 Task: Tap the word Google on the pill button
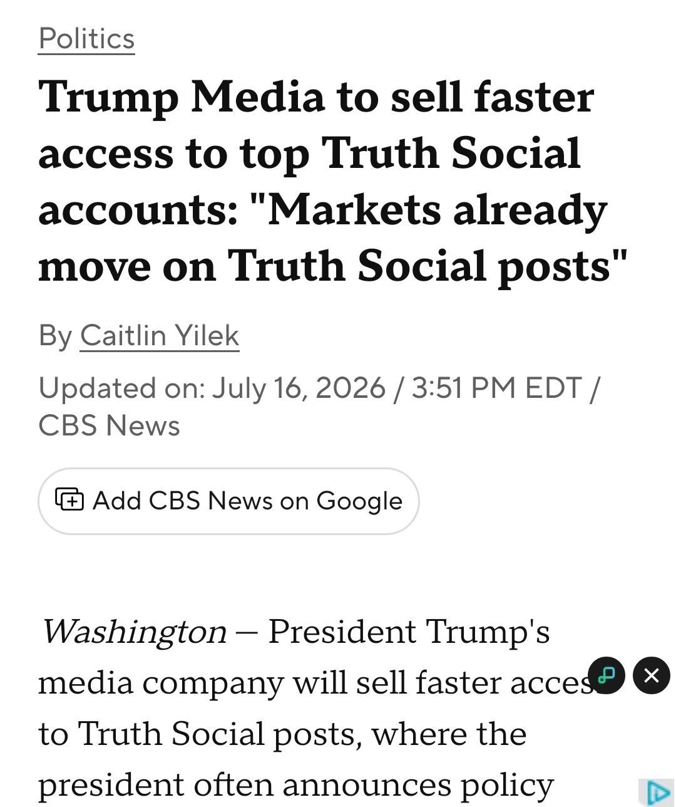pyautogui.click(x=359, y=501)
